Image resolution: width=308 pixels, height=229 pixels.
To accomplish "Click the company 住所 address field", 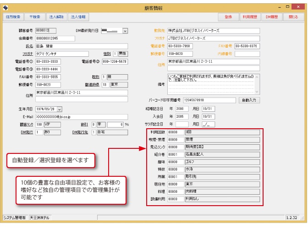I will pyautogui.click(x=214, y=62).
